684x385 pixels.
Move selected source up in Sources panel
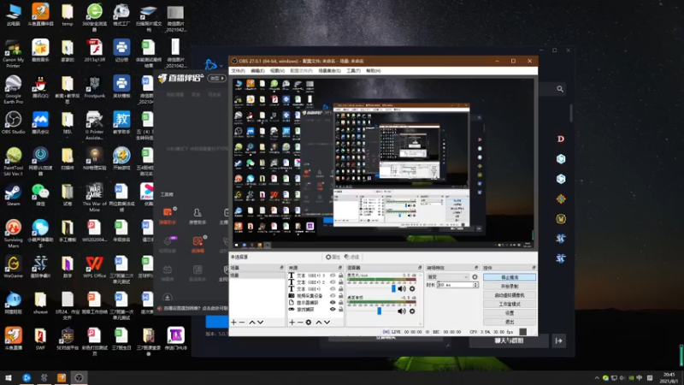(318, 323)
